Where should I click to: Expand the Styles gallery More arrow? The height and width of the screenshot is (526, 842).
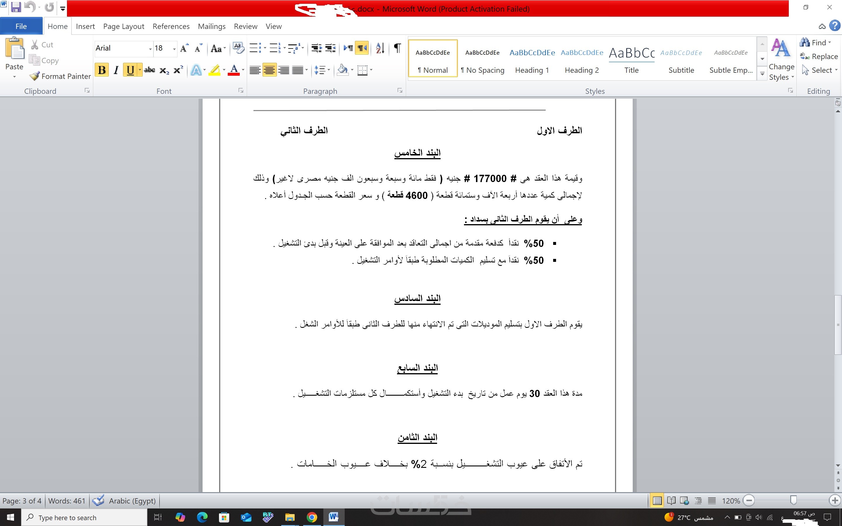762,74
